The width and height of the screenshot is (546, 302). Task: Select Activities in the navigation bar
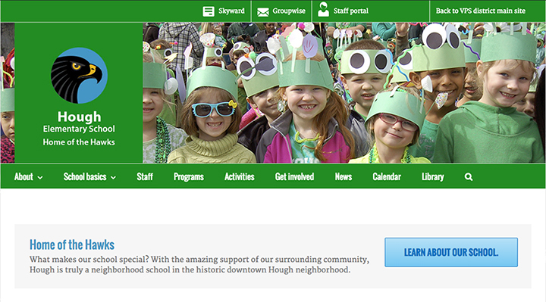click(239, 176)
